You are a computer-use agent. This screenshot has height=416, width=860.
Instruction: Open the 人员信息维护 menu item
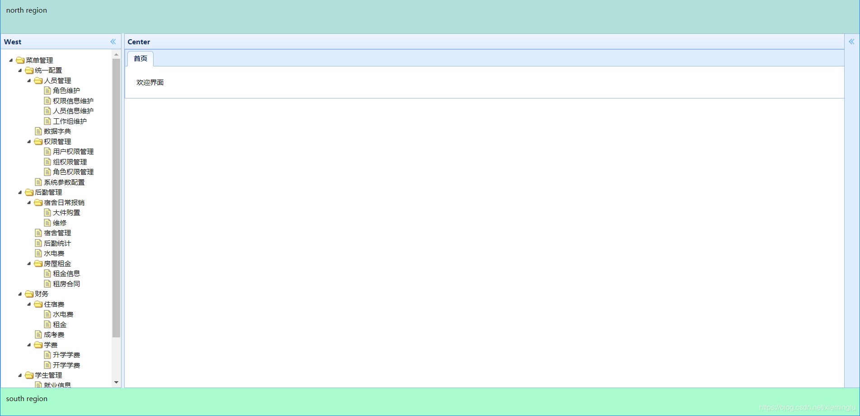(73, 111)
